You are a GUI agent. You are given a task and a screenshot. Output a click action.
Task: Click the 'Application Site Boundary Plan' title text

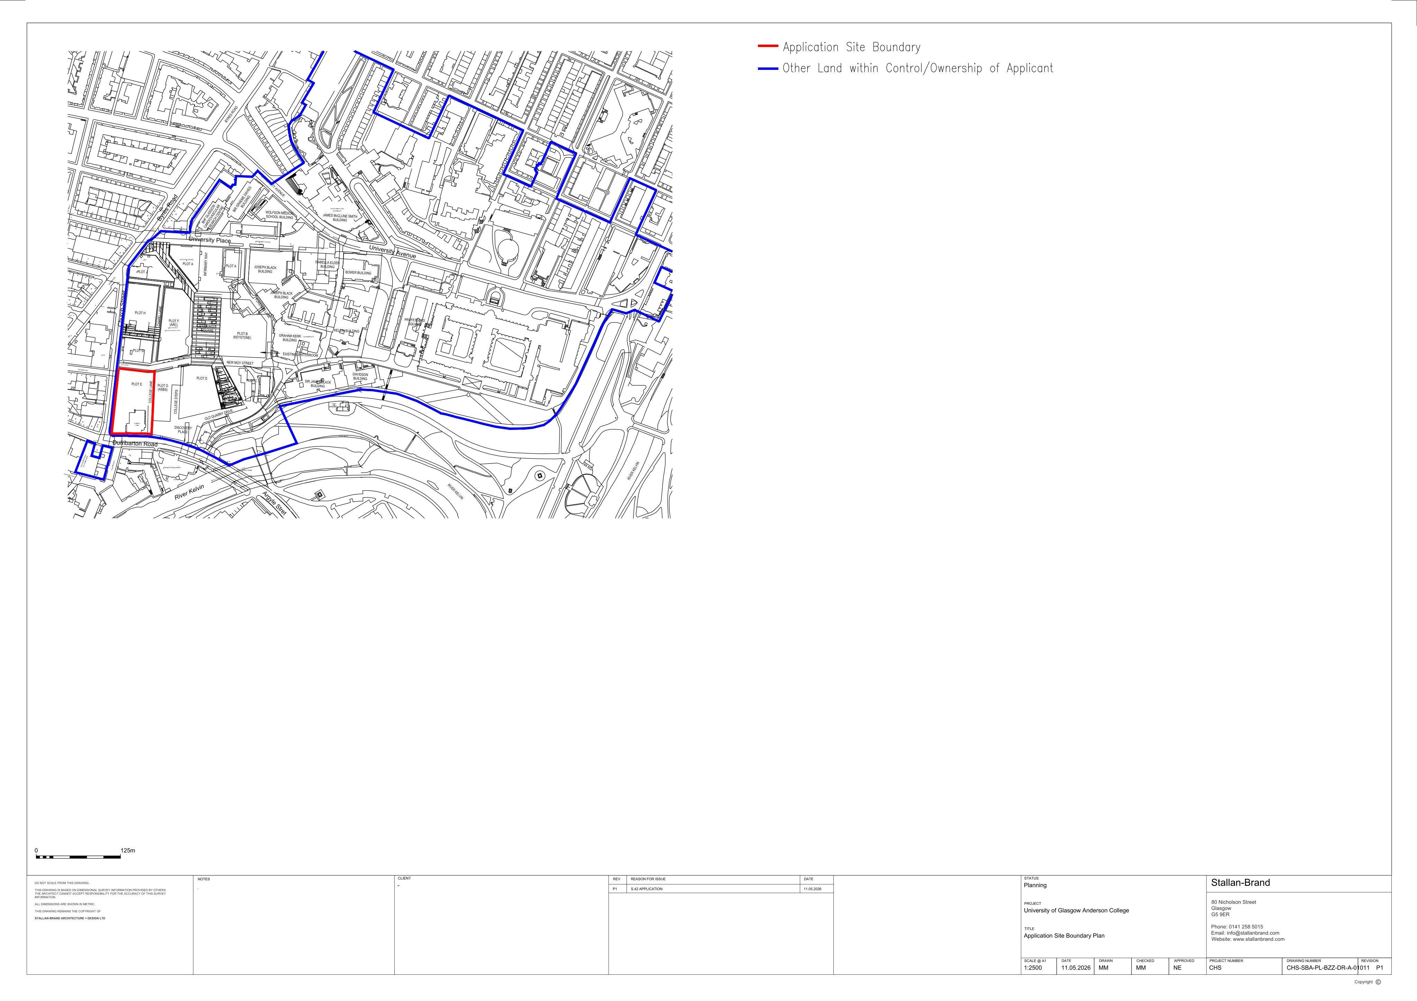pyautogui.click(x=1064, y=936)
